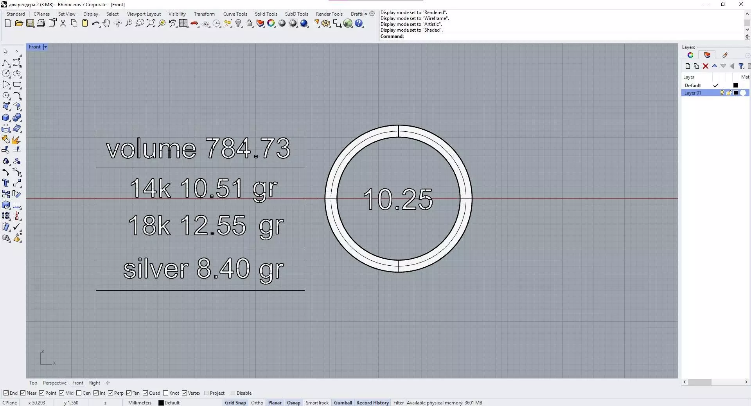Toggle the Int osnap checkbox
Image resolution: width=751 pixels, height=406 pixels.
tap(96, 393)
